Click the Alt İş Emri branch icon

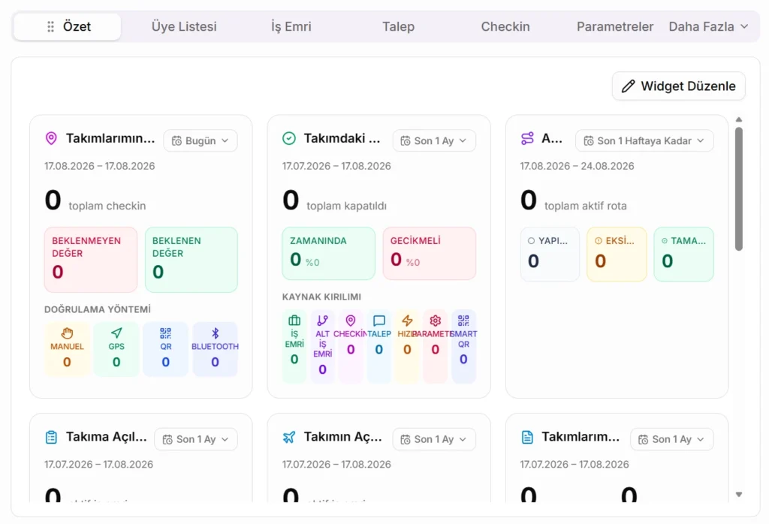(322, 321)
